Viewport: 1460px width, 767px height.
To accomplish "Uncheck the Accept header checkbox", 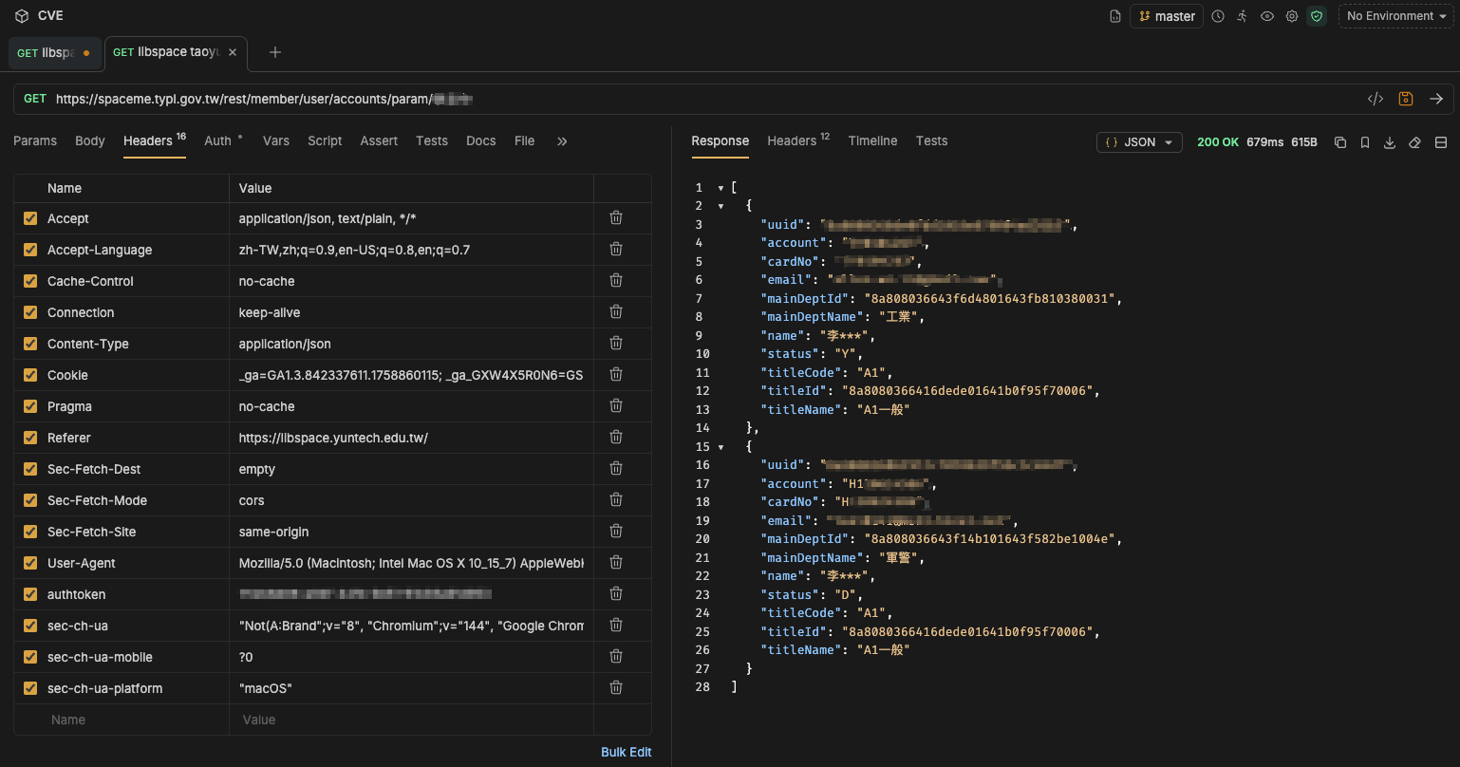I will tap(30, 218).
